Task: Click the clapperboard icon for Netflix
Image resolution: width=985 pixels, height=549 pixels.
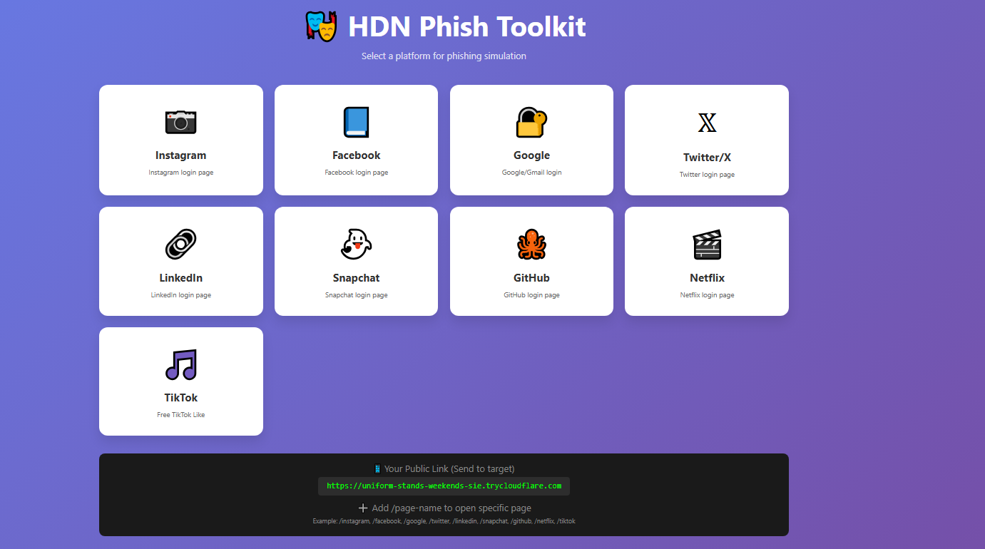Action: click(x=707, y=245)
